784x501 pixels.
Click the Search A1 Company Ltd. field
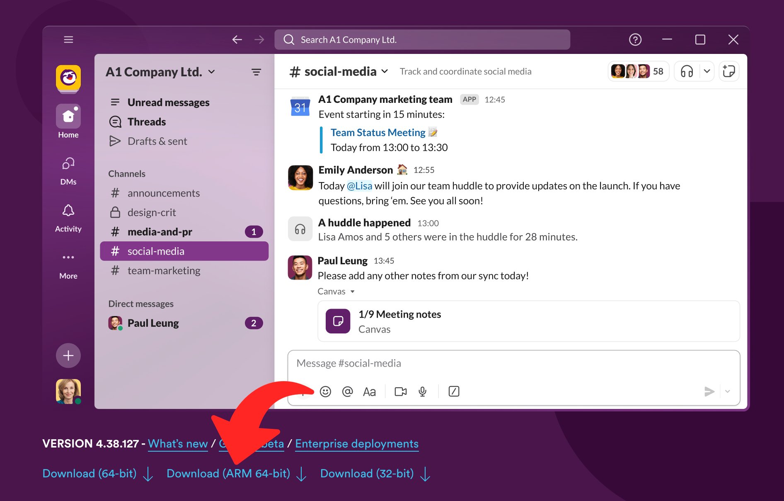422,39
